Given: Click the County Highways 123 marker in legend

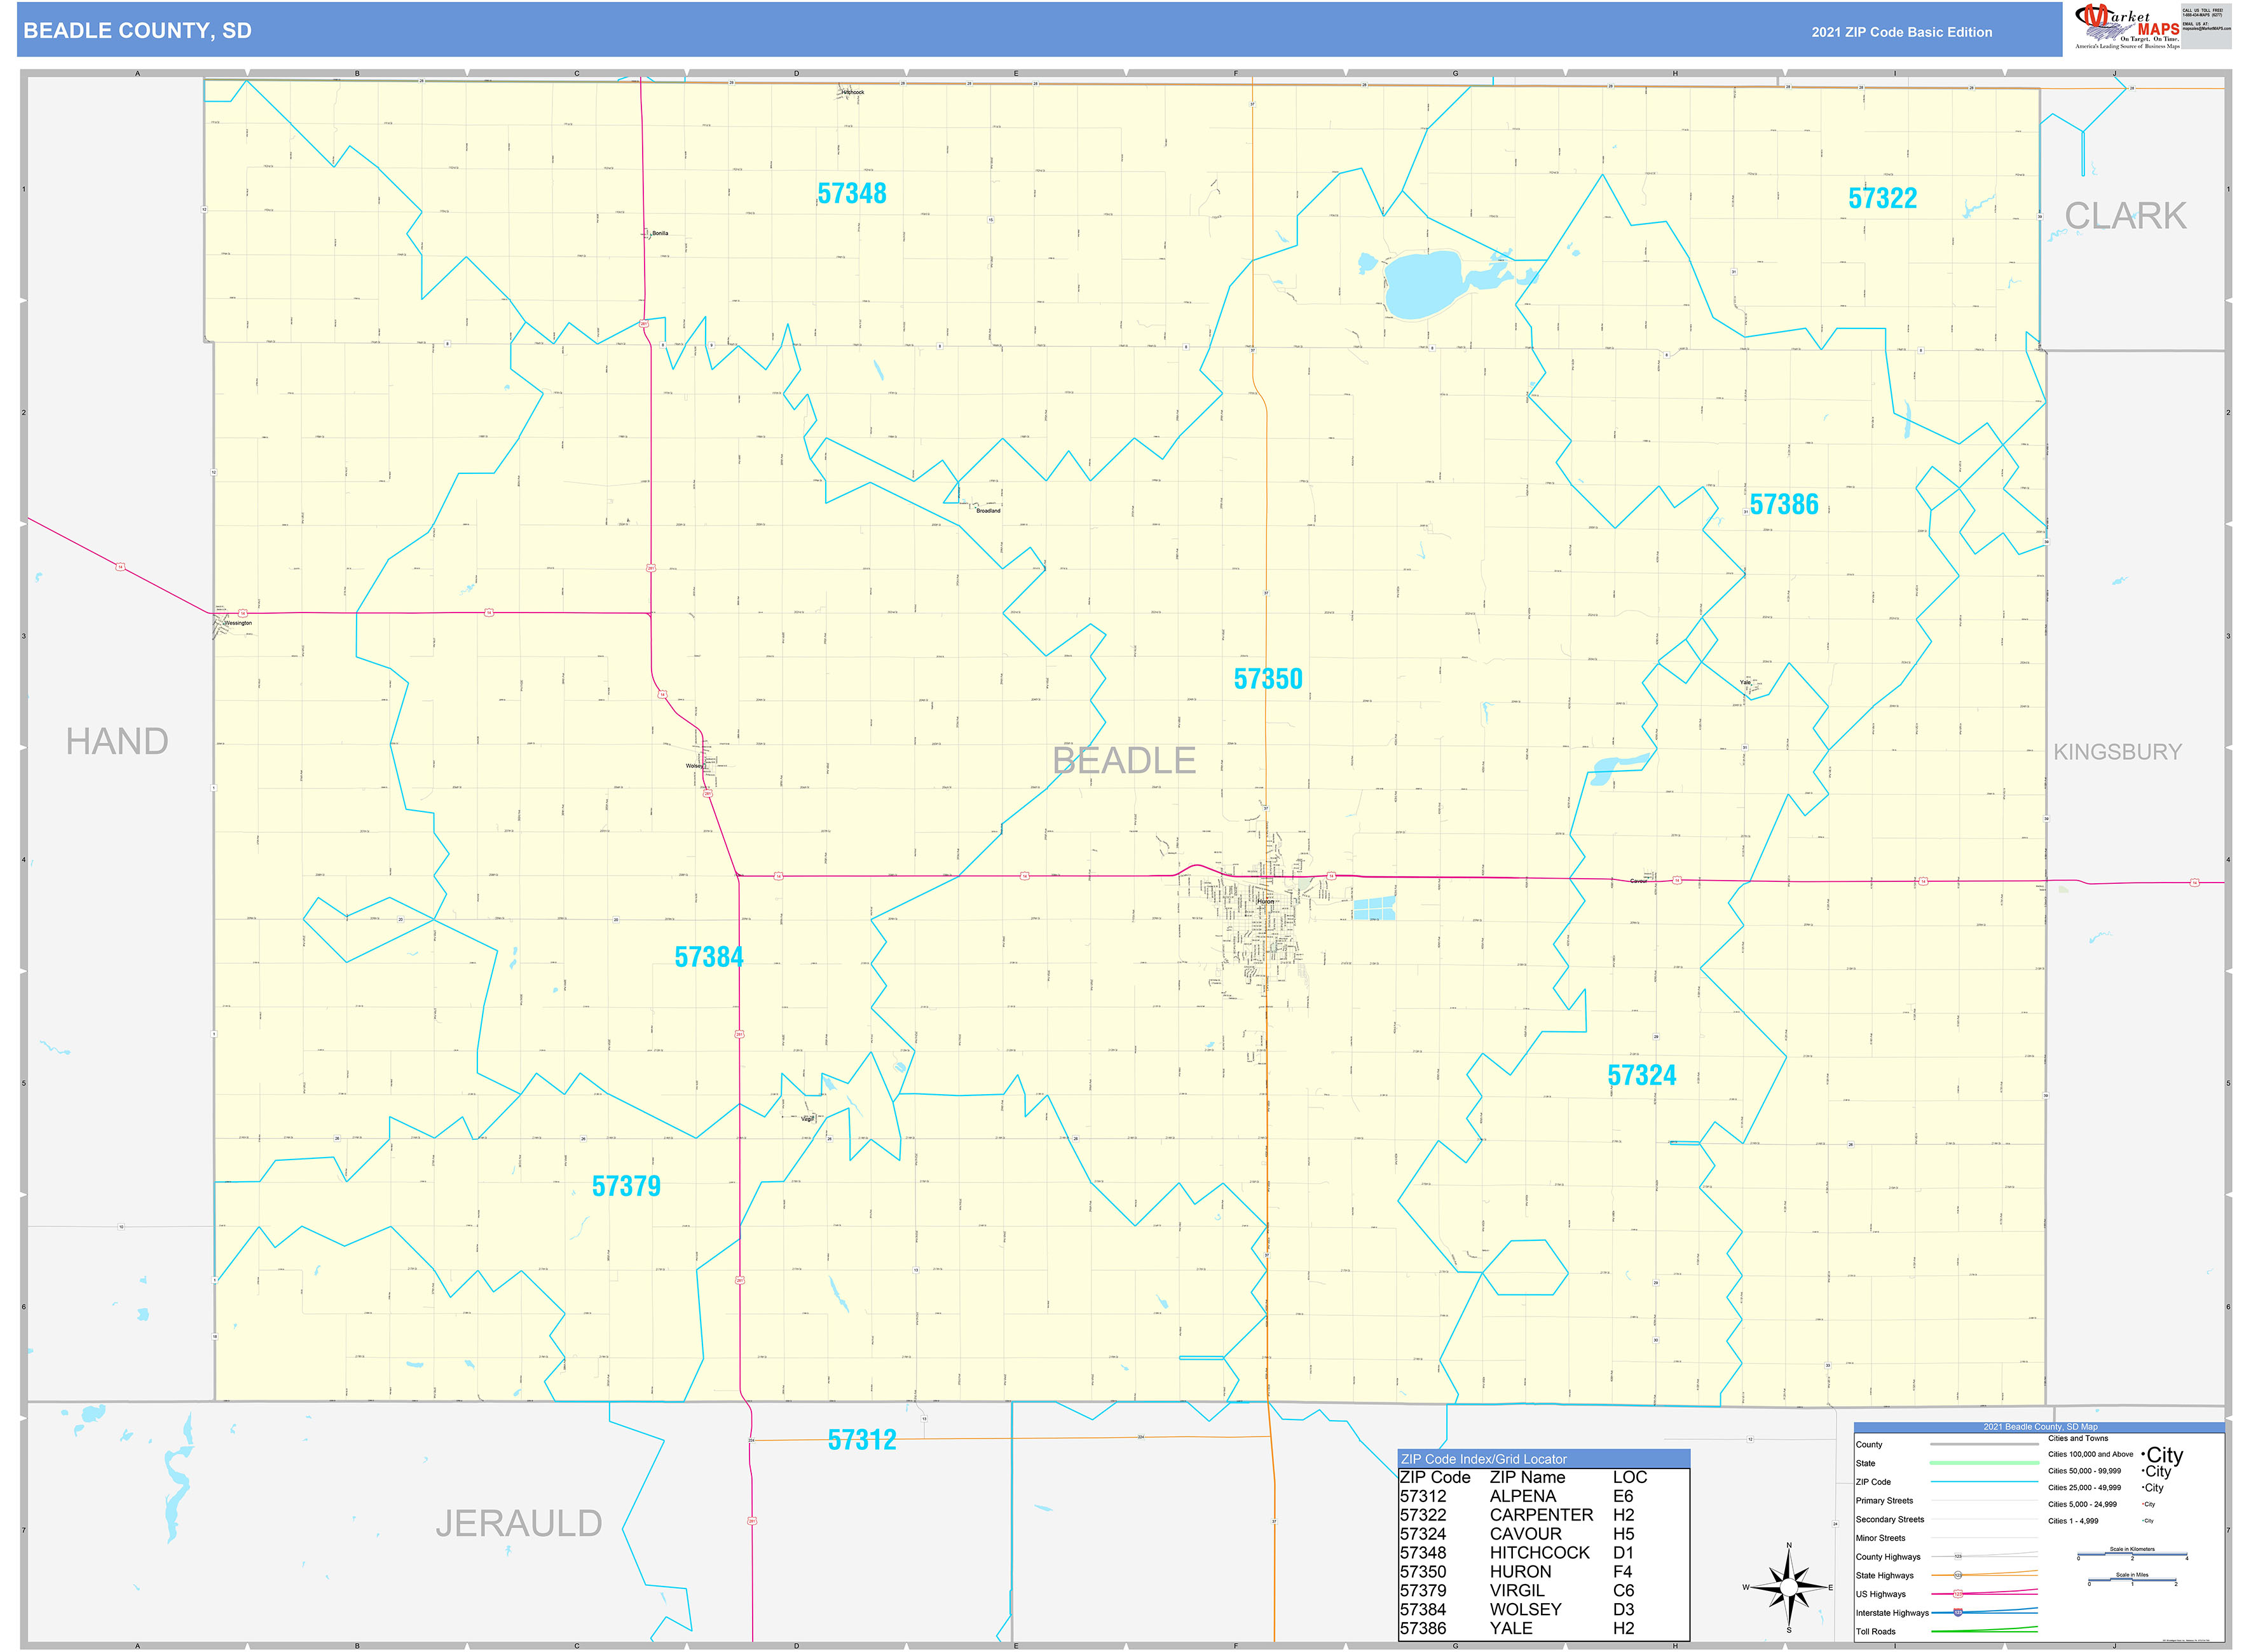Looking at the screenshot, I should 1958,1557.
